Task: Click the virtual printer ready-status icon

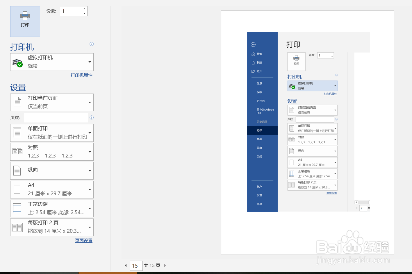Action: point(17,63)
